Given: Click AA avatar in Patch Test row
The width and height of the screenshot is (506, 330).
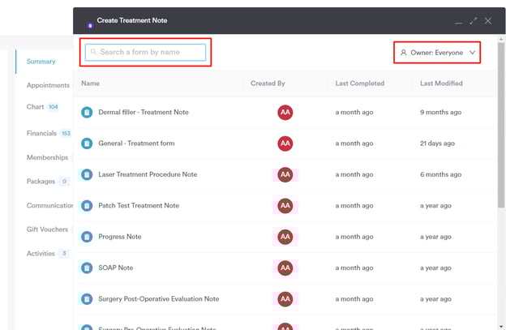Looking at the screenshot, I should (x=285, y=205).
